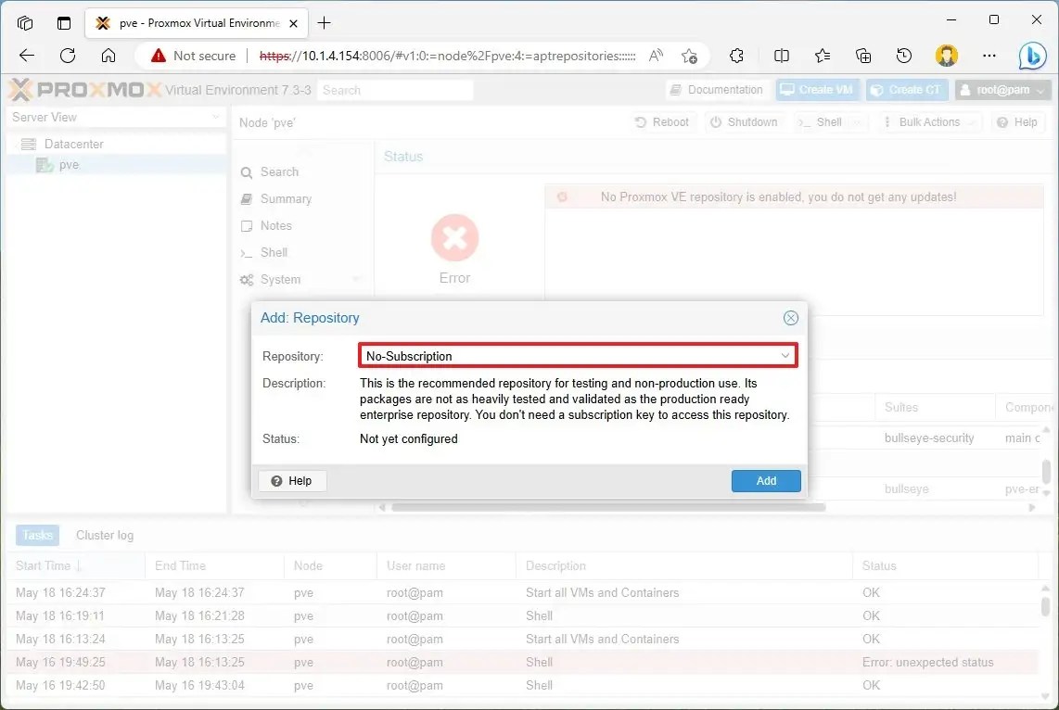This screenshot has height=710, width=1059.
Task: Open the browser profile avatar
Action: click(946, 56)
